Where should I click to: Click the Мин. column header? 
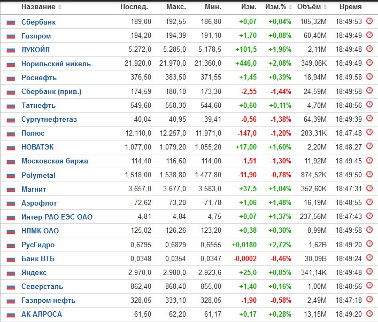[213, 7]
